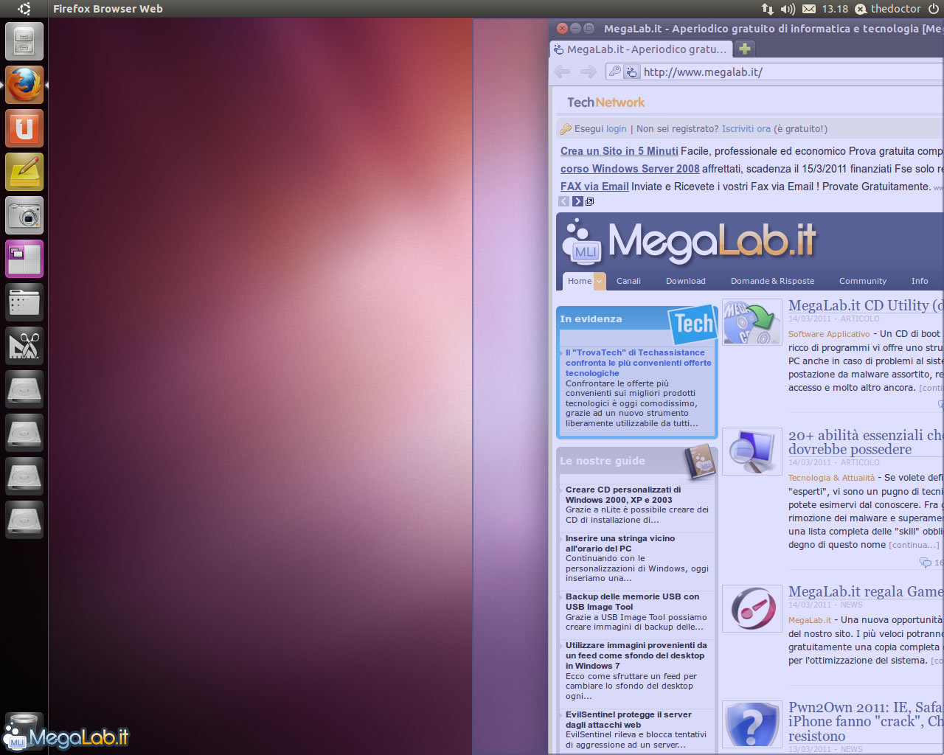Open MegaLab.it regala Game article headline
The width and height of the screenshot is (944, 755).
click(x=865, y=591)
